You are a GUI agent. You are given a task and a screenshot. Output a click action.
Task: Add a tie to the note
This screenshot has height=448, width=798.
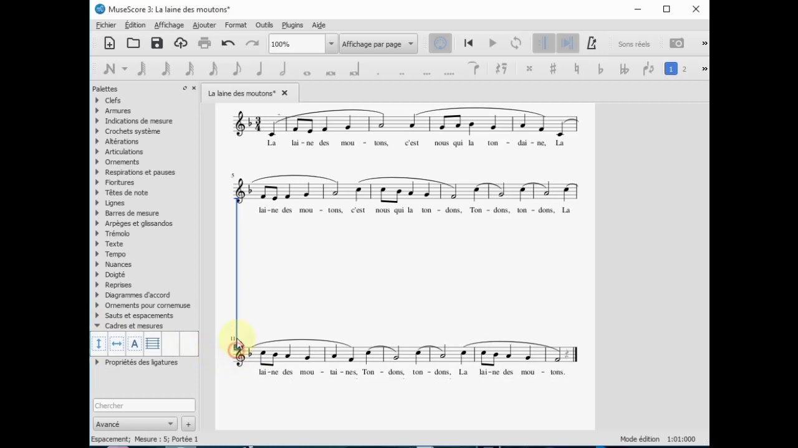click(474, 69)
